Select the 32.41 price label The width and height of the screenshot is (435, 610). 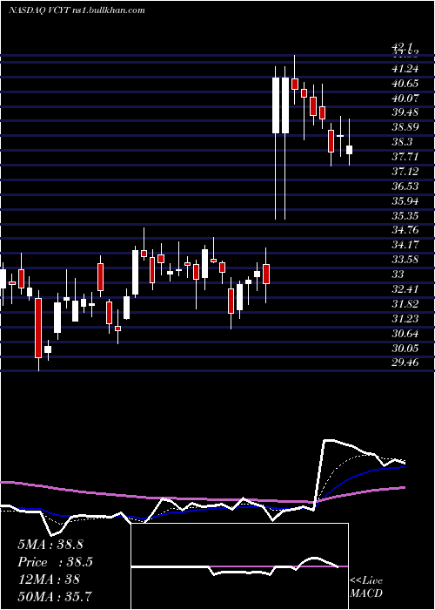coord(405,289)
